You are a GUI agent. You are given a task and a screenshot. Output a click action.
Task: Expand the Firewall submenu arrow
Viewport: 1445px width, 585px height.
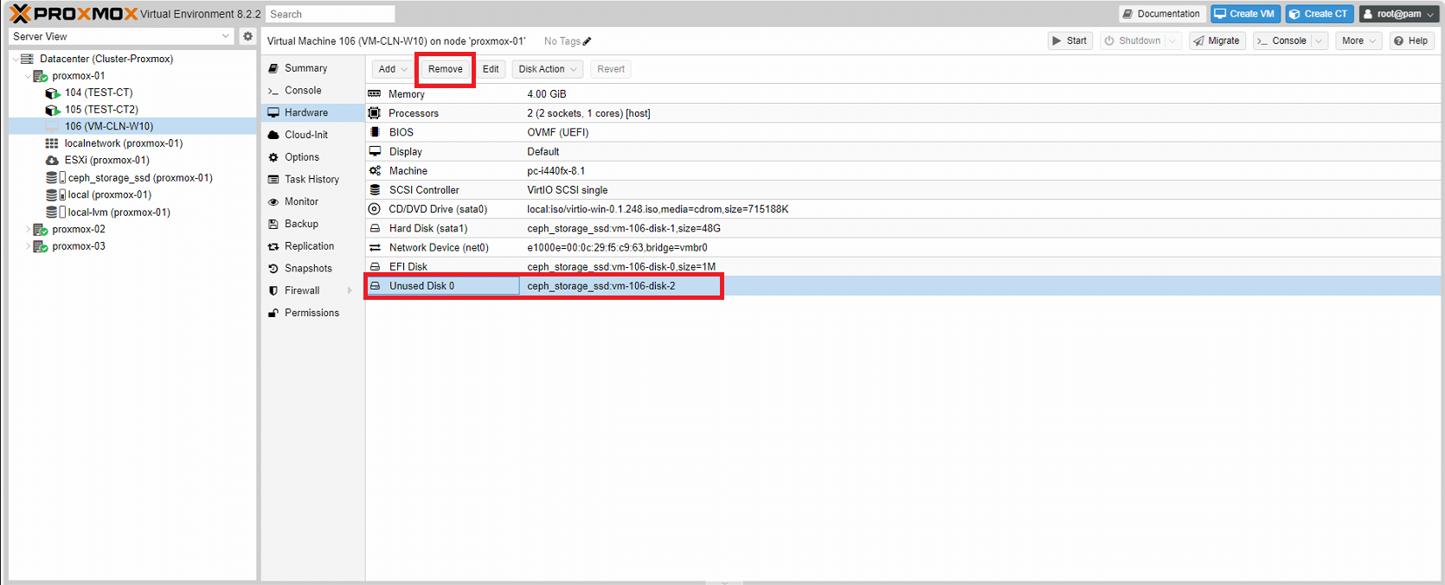[350, 290]
